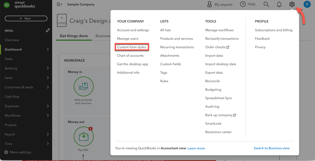Click the add LOGO placeholder box
The width and height of the screenshot is (315, 161).
62,20
